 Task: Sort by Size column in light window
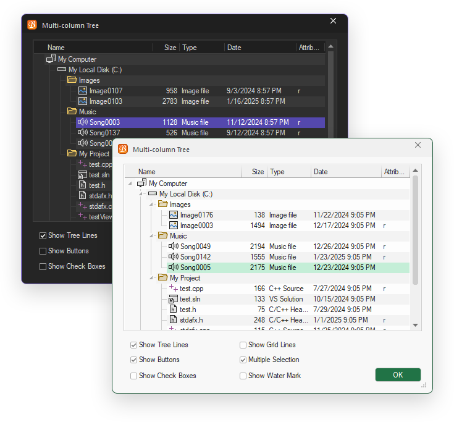point(254,172)
